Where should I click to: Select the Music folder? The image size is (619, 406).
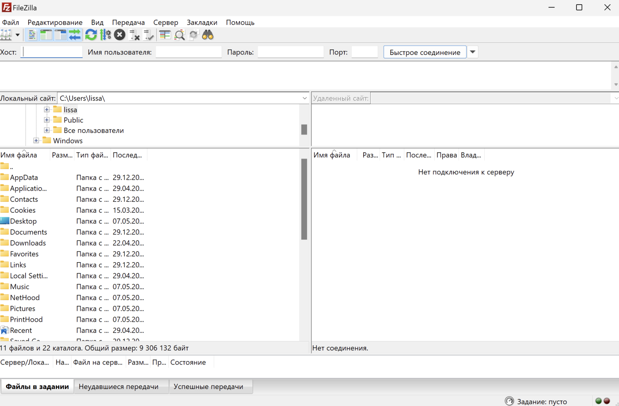(x=15, y=287)
